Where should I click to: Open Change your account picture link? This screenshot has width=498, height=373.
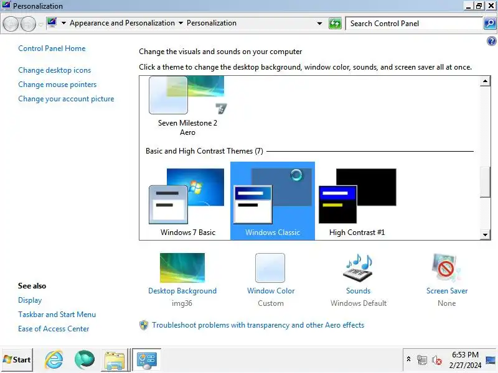coord(66,99)
